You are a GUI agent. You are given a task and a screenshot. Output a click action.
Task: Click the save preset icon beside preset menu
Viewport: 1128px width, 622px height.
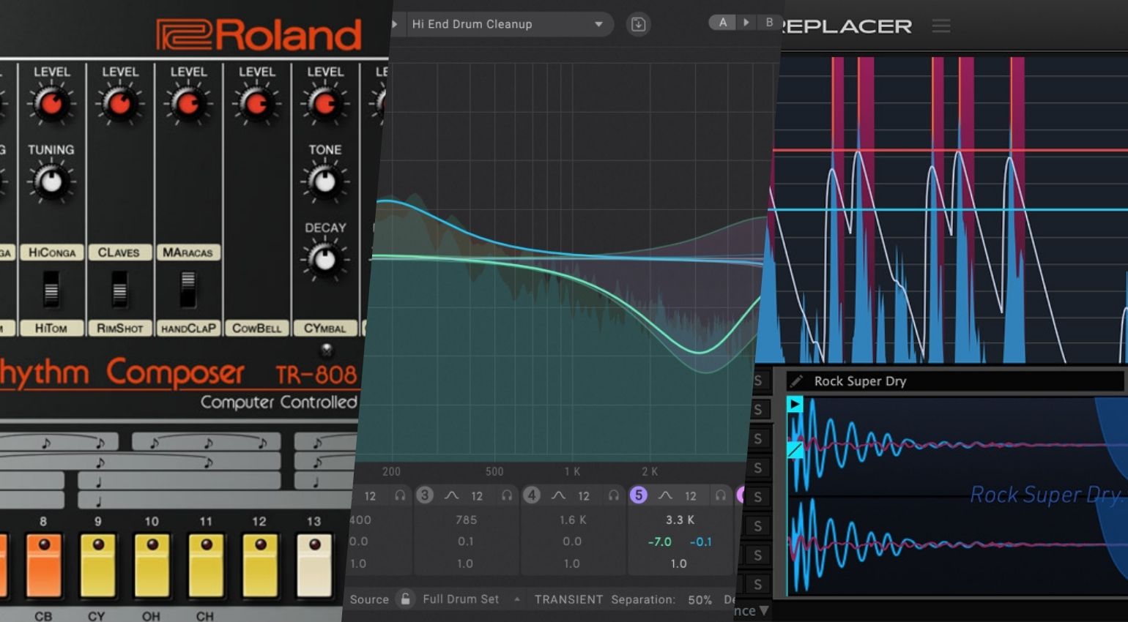pyautogui.click(x=638, y=24)
